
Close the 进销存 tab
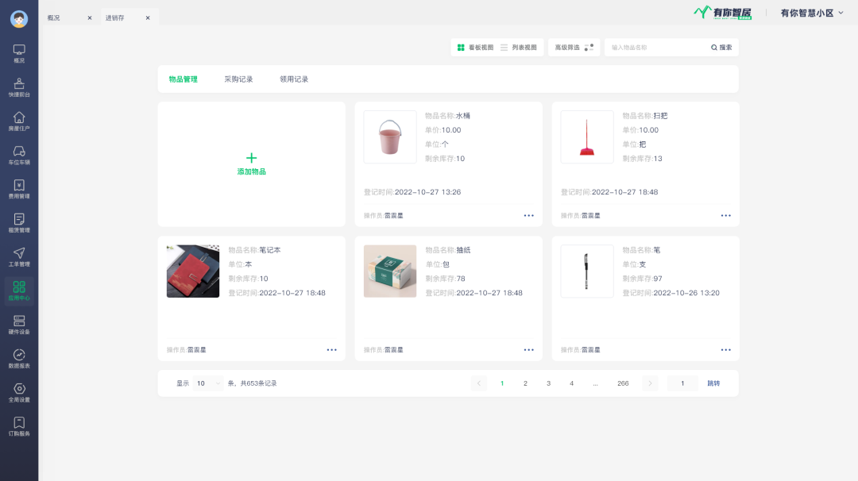(x=148, y=17)
